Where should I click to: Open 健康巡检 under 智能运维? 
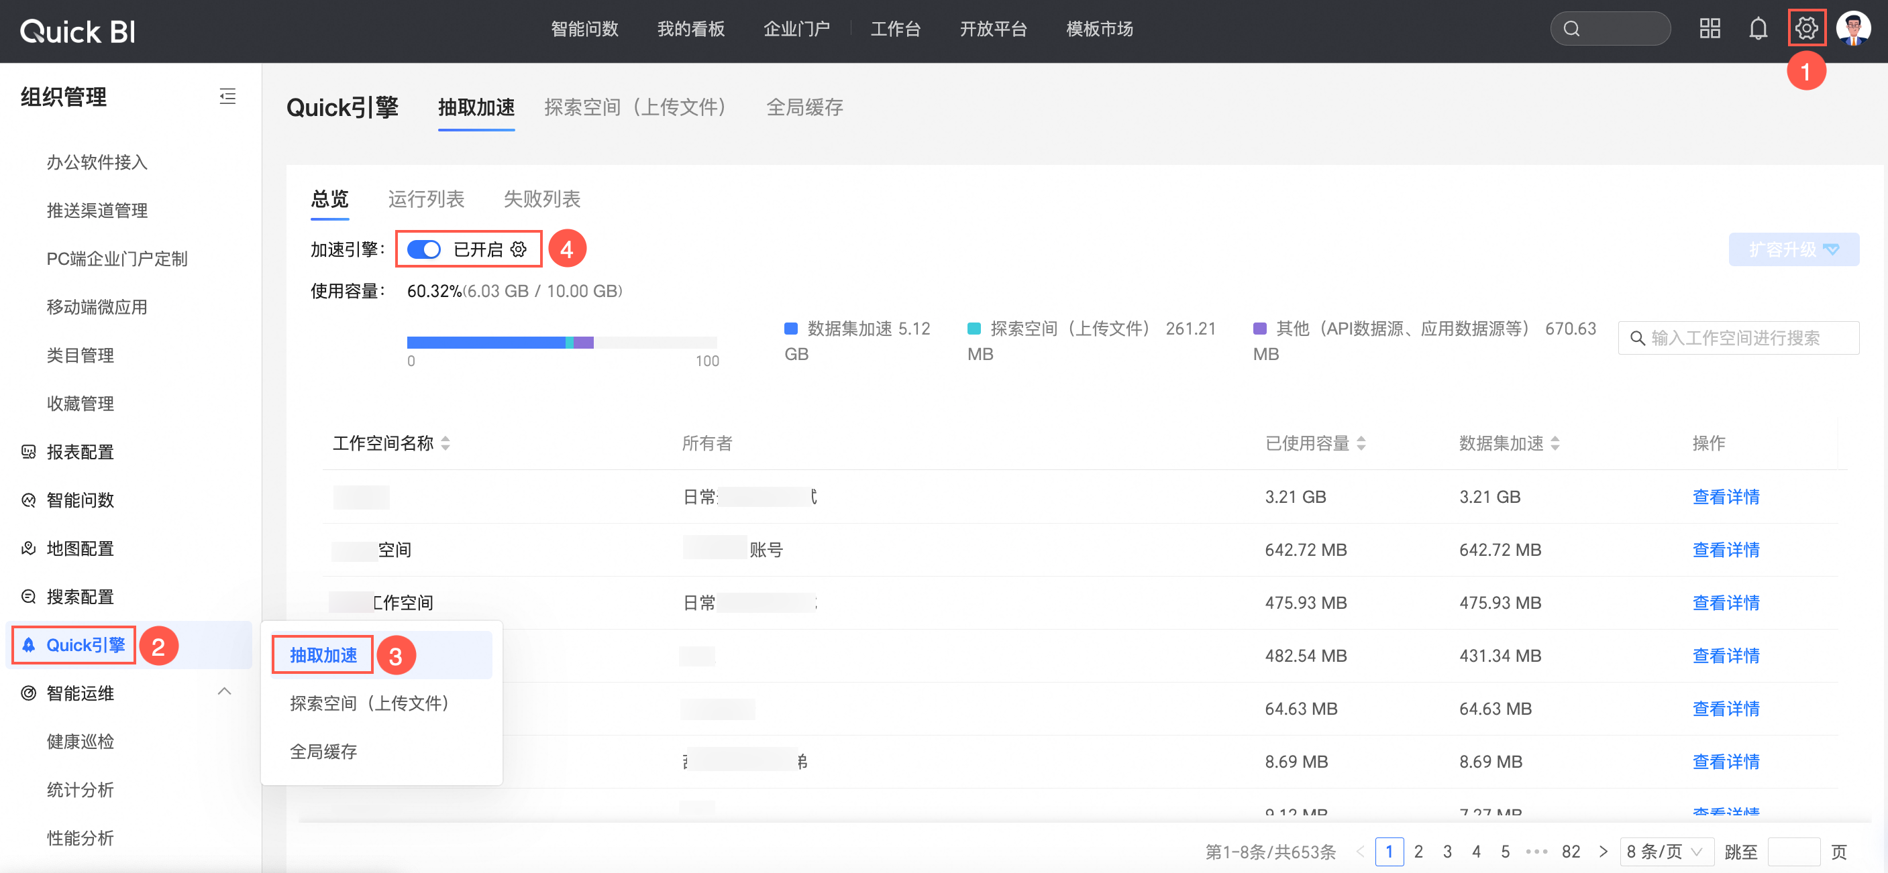pos(80,741)
